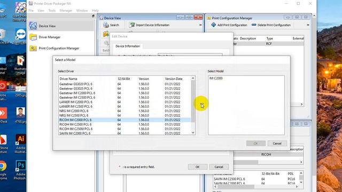Click driver list scrollbar up arrow
The width and height of the screenshot is (342, 192).
click(193, 78)
